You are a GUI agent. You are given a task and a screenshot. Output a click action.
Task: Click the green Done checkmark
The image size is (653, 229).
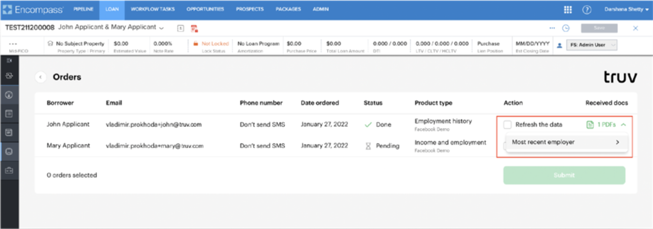[x=368, y=125]
